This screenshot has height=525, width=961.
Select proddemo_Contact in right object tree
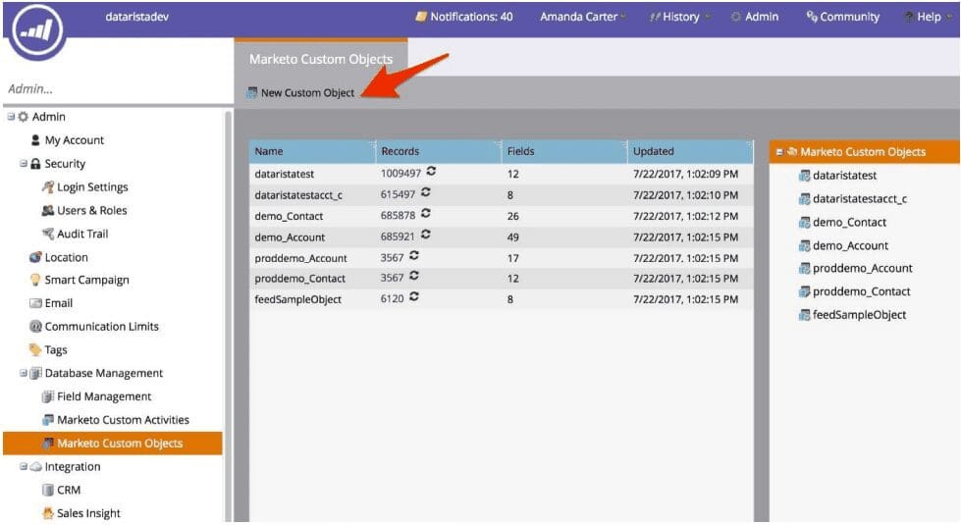pos(861,291)
